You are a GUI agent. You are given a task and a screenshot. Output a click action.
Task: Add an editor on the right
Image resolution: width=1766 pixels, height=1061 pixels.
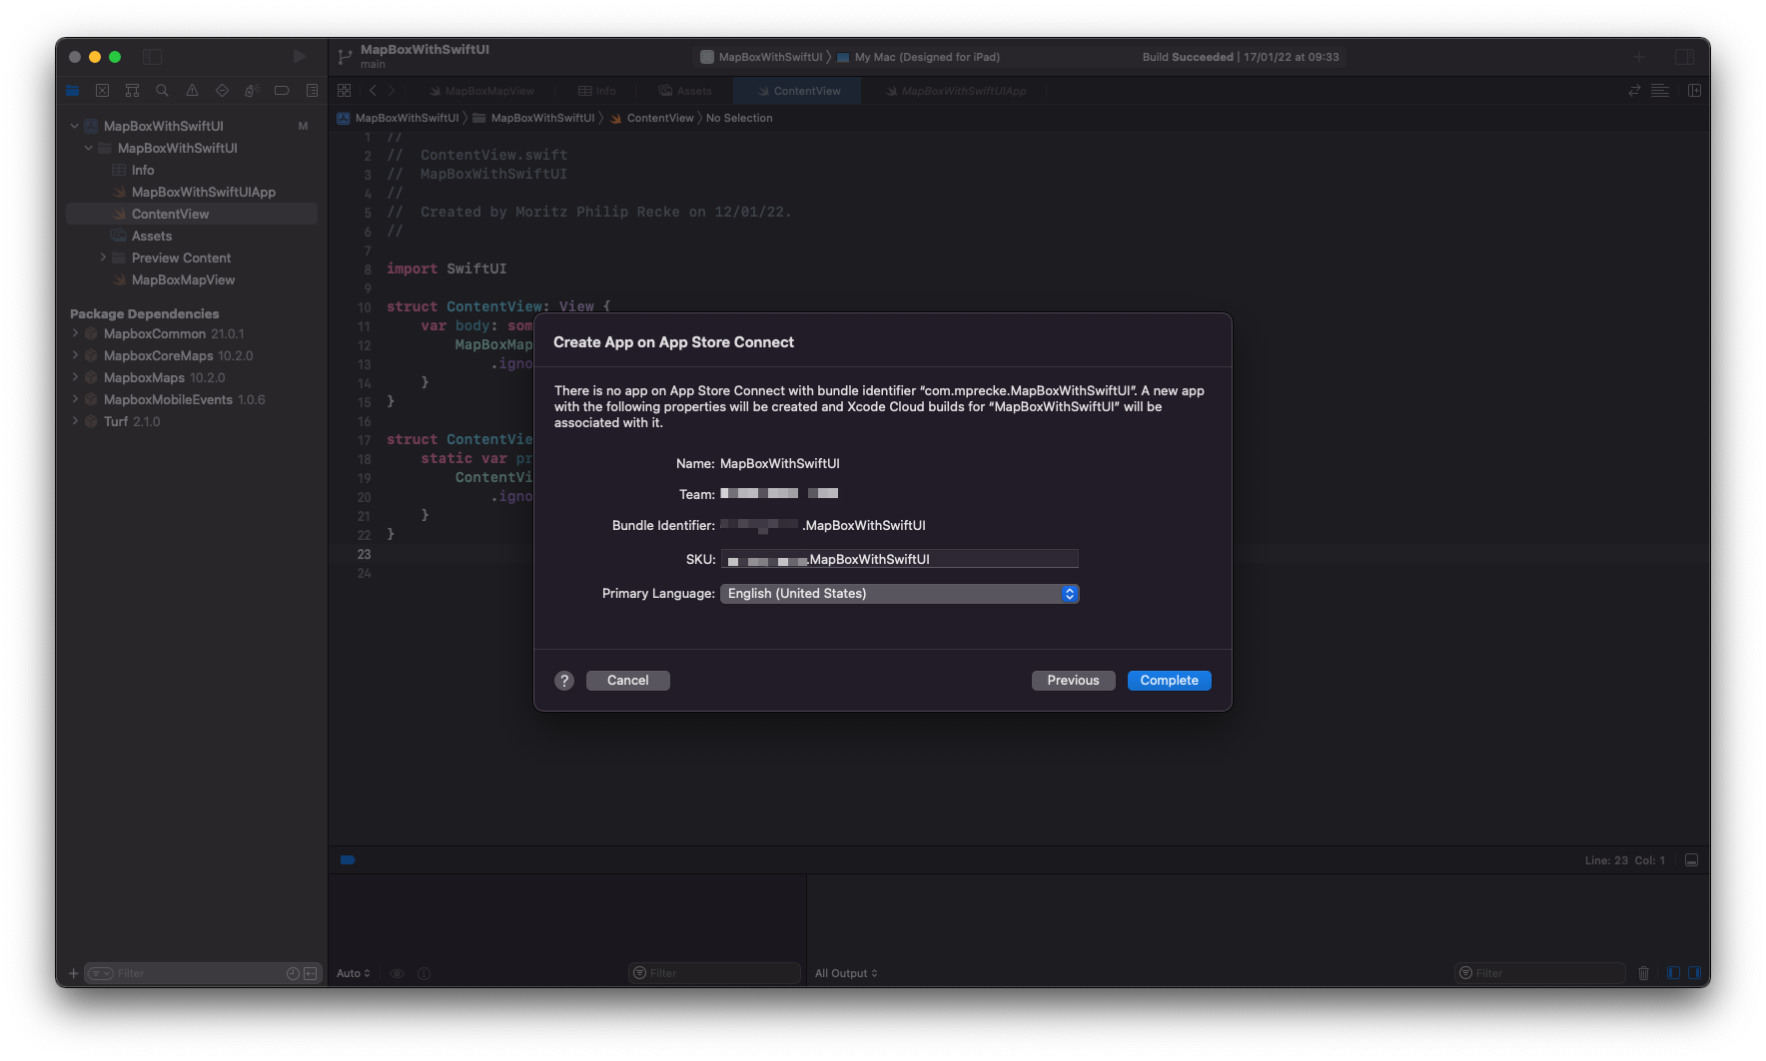[x=1695, y=91]
